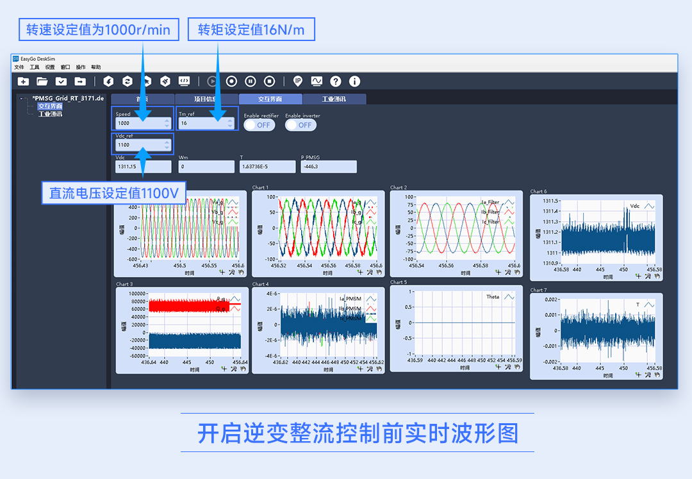Decrement Vdc_ref with its down arrow
Screen dimensions: 692x479
pyautogui.click(x=167, y=147)
